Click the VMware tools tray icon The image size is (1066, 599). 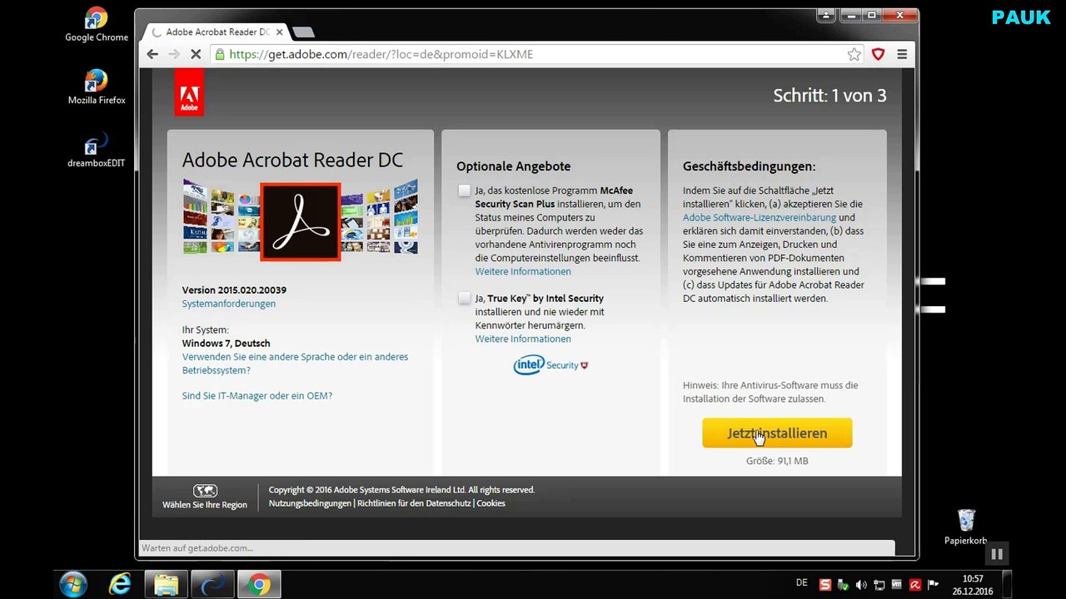point(897,585)
